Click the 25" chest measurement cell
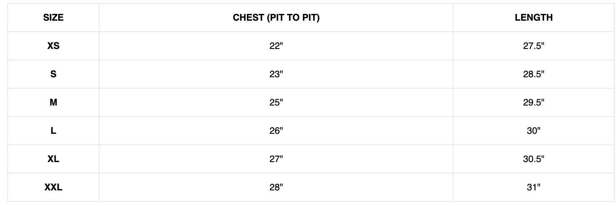 pos(276,103)
